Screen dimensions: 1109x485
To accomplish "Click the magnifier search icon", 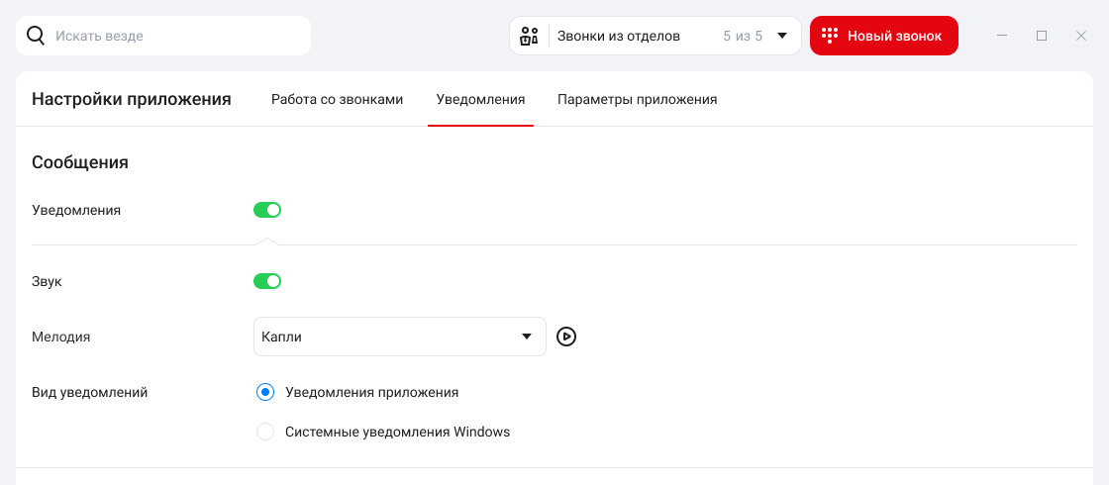I will pyautogui.click(x=36, y=36).
